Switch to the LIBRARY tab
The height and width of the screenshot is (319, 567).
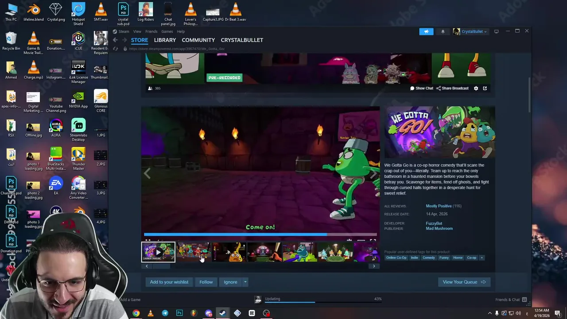[x=165, y=40]
